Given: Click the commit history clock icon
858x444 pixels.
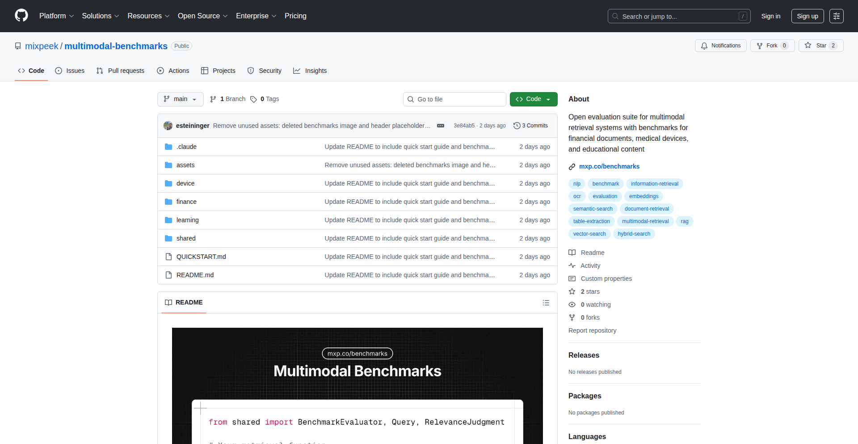Looking at the screenshot, I should [x=517, y=126].
